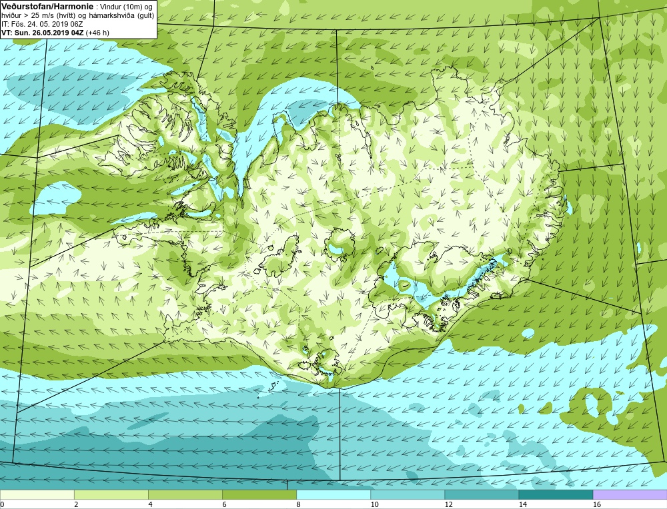This screenshot has height=509, width=667.
Task: Click the "VT: Sun. 26.05.2019 04Z" valid time
Action: click(43, 33)
